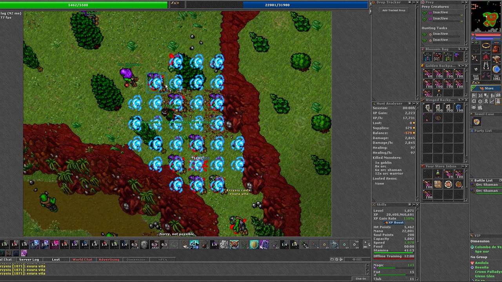Click the boots equipment slot

coord(486,75)
